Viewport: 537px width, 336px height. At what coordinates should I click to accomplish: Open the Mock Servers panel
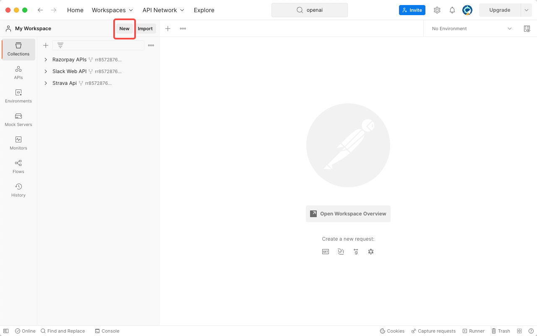click(18, 120)
